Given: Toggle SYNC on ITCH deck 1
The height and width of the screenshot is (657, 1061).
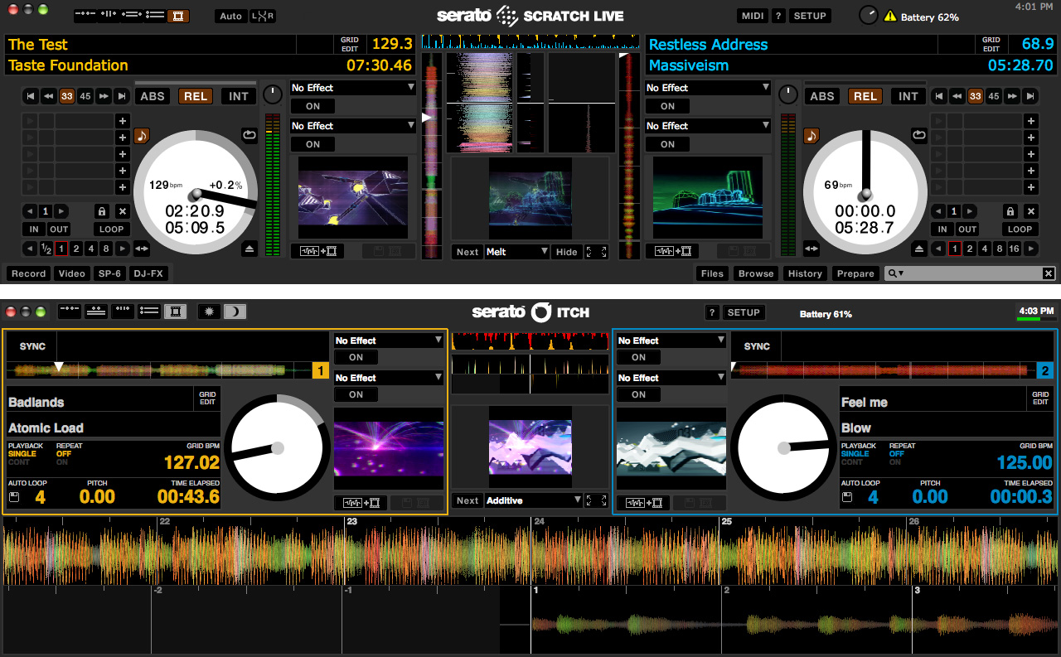Looking at the screenshot, I should 32,346.
